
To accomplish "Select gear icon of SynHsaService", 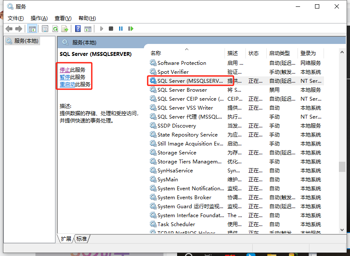I will click(153, 170).
